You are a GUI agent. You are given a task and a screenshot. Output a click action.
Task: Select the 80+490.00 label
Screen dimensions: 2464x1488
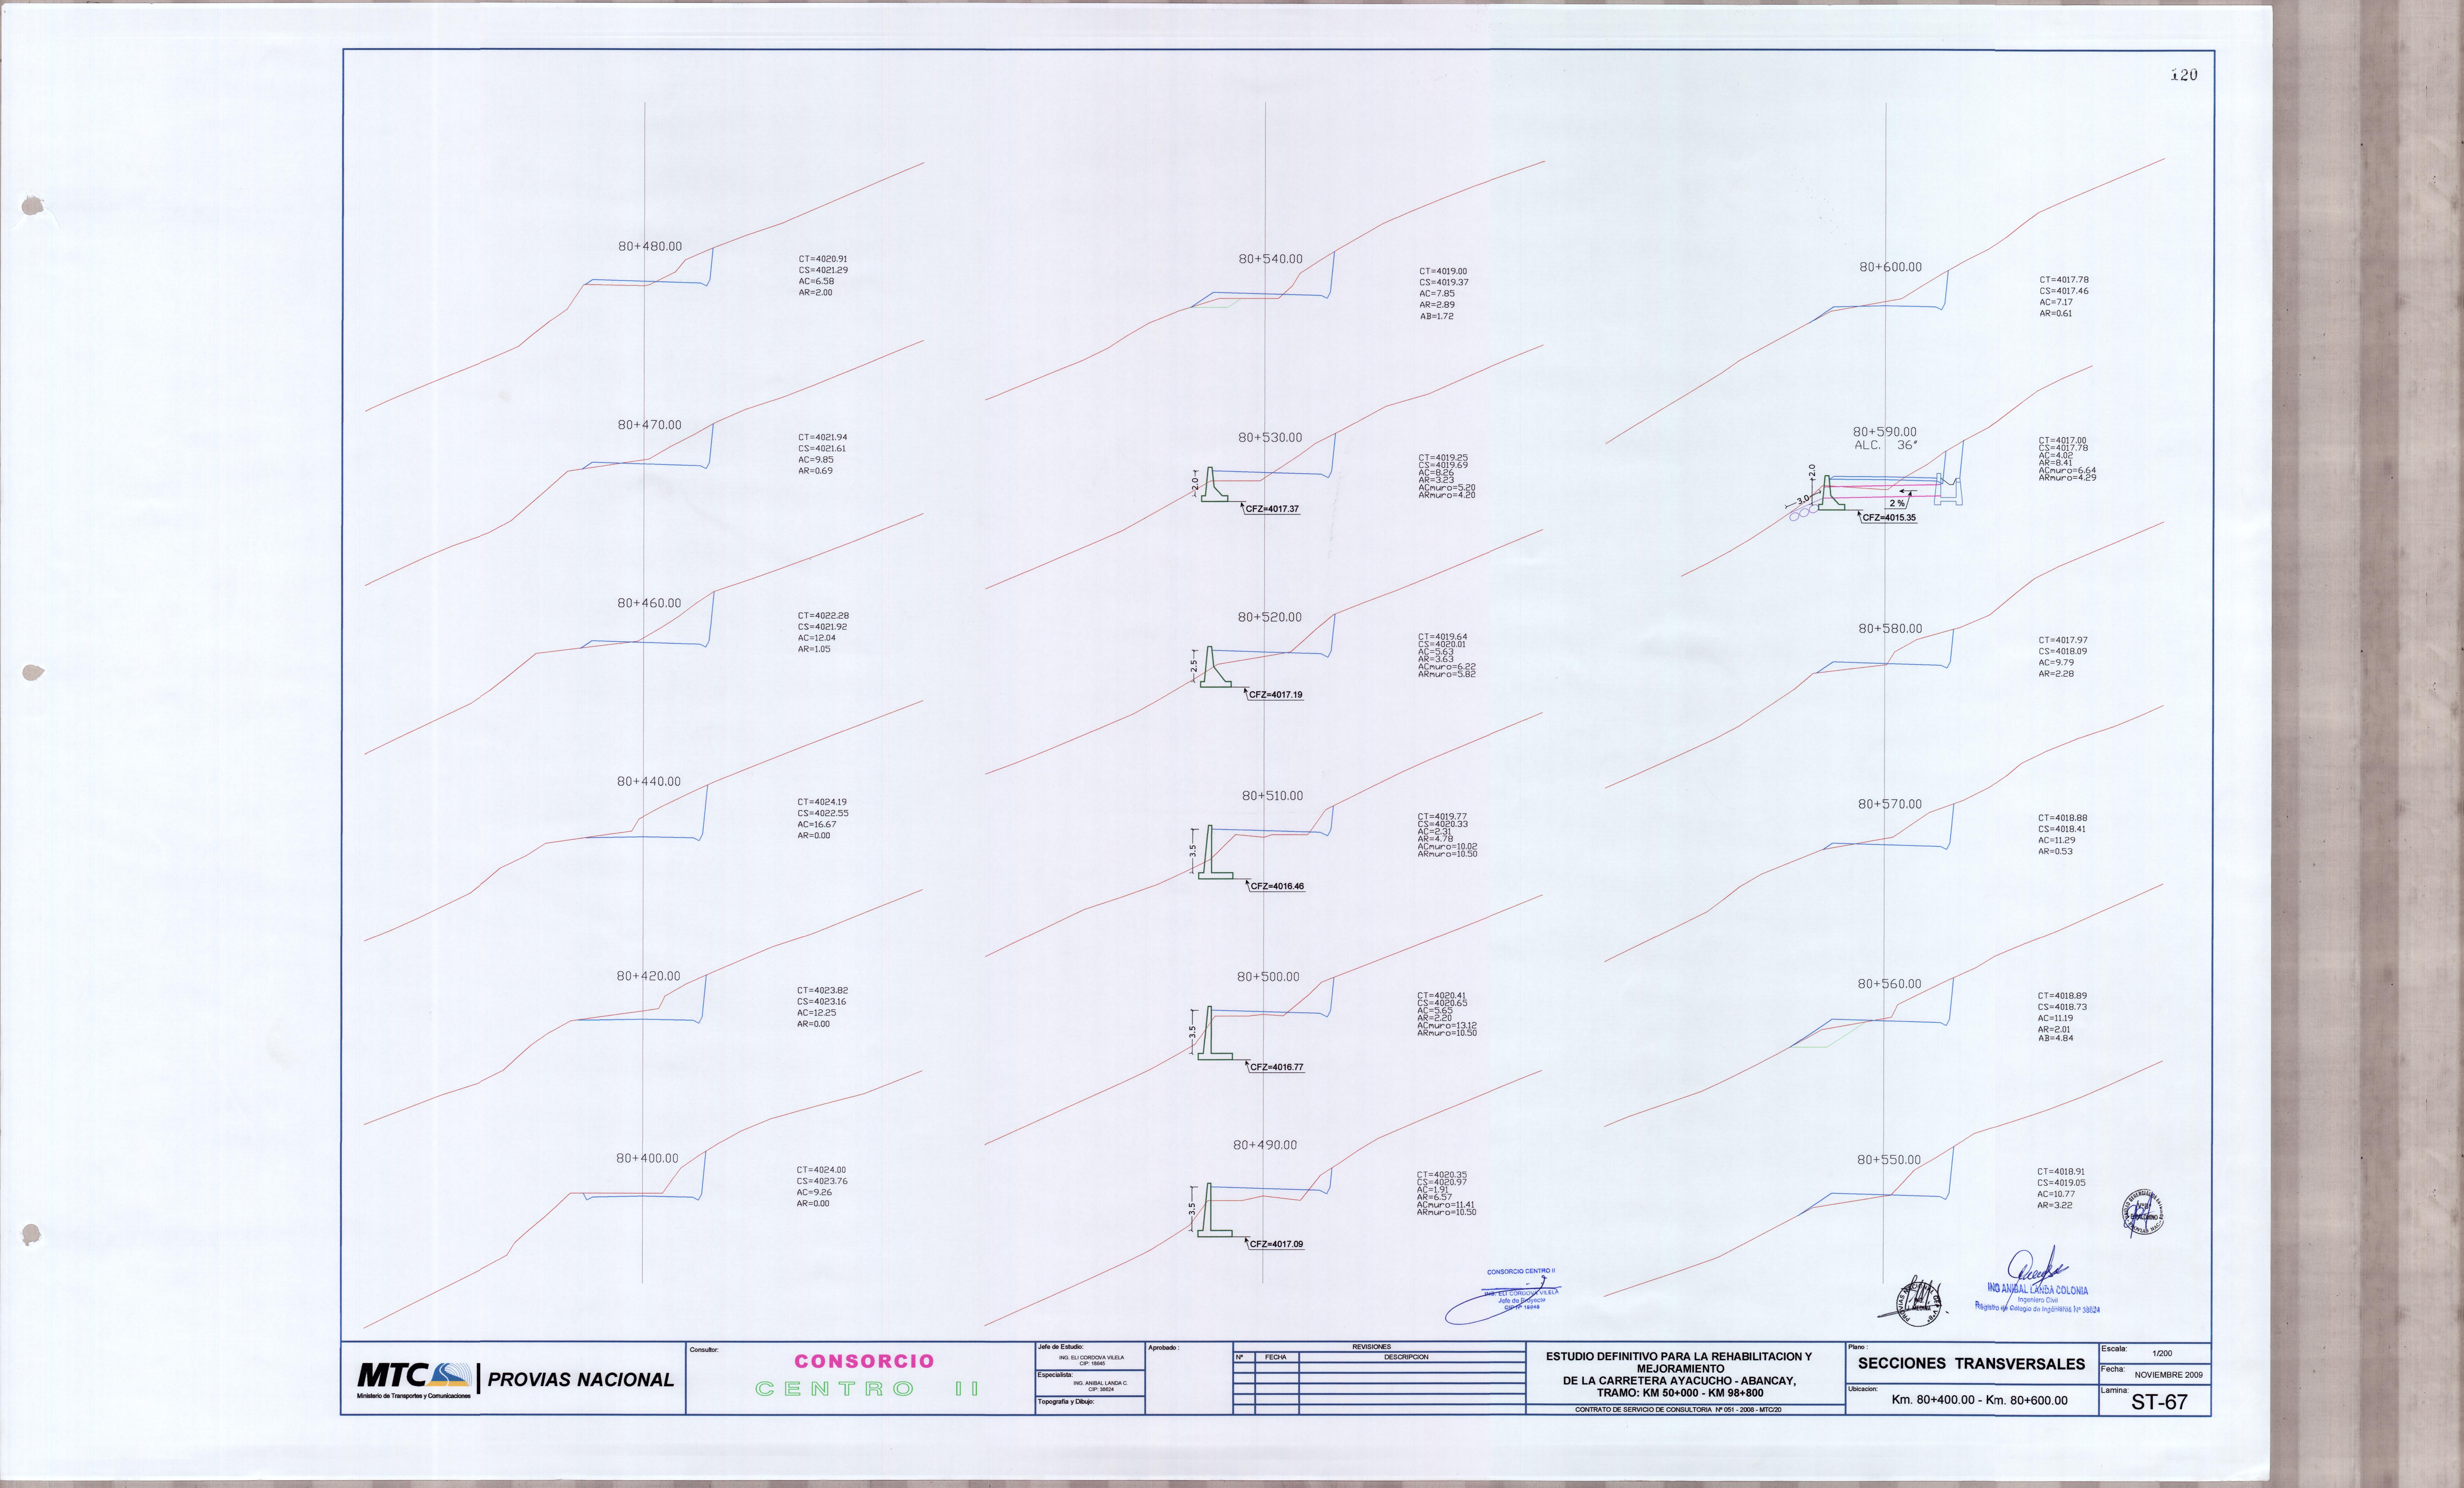pos(1265,1145)
